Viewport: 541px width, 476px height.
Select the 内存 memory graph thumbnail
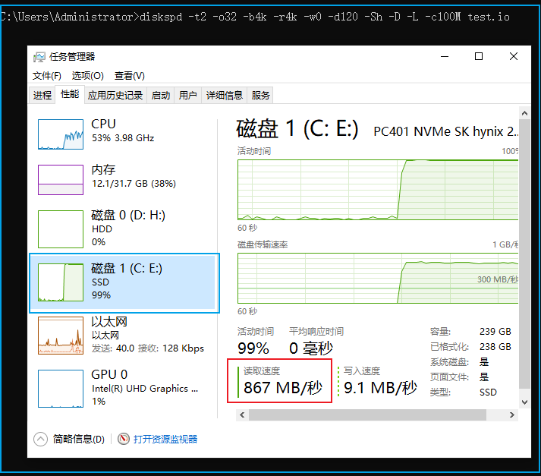coord(61,180)
